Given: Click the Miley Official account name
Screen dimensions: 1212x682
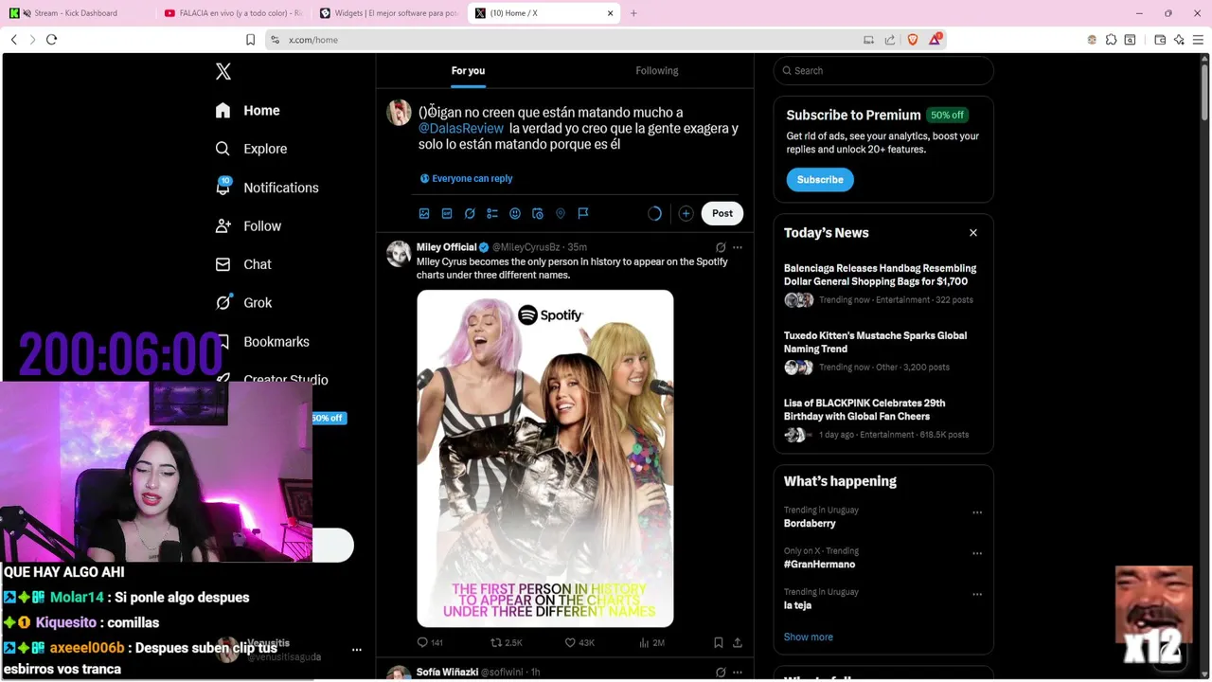Looking at the screenshot, I should [x=446, y=247].
